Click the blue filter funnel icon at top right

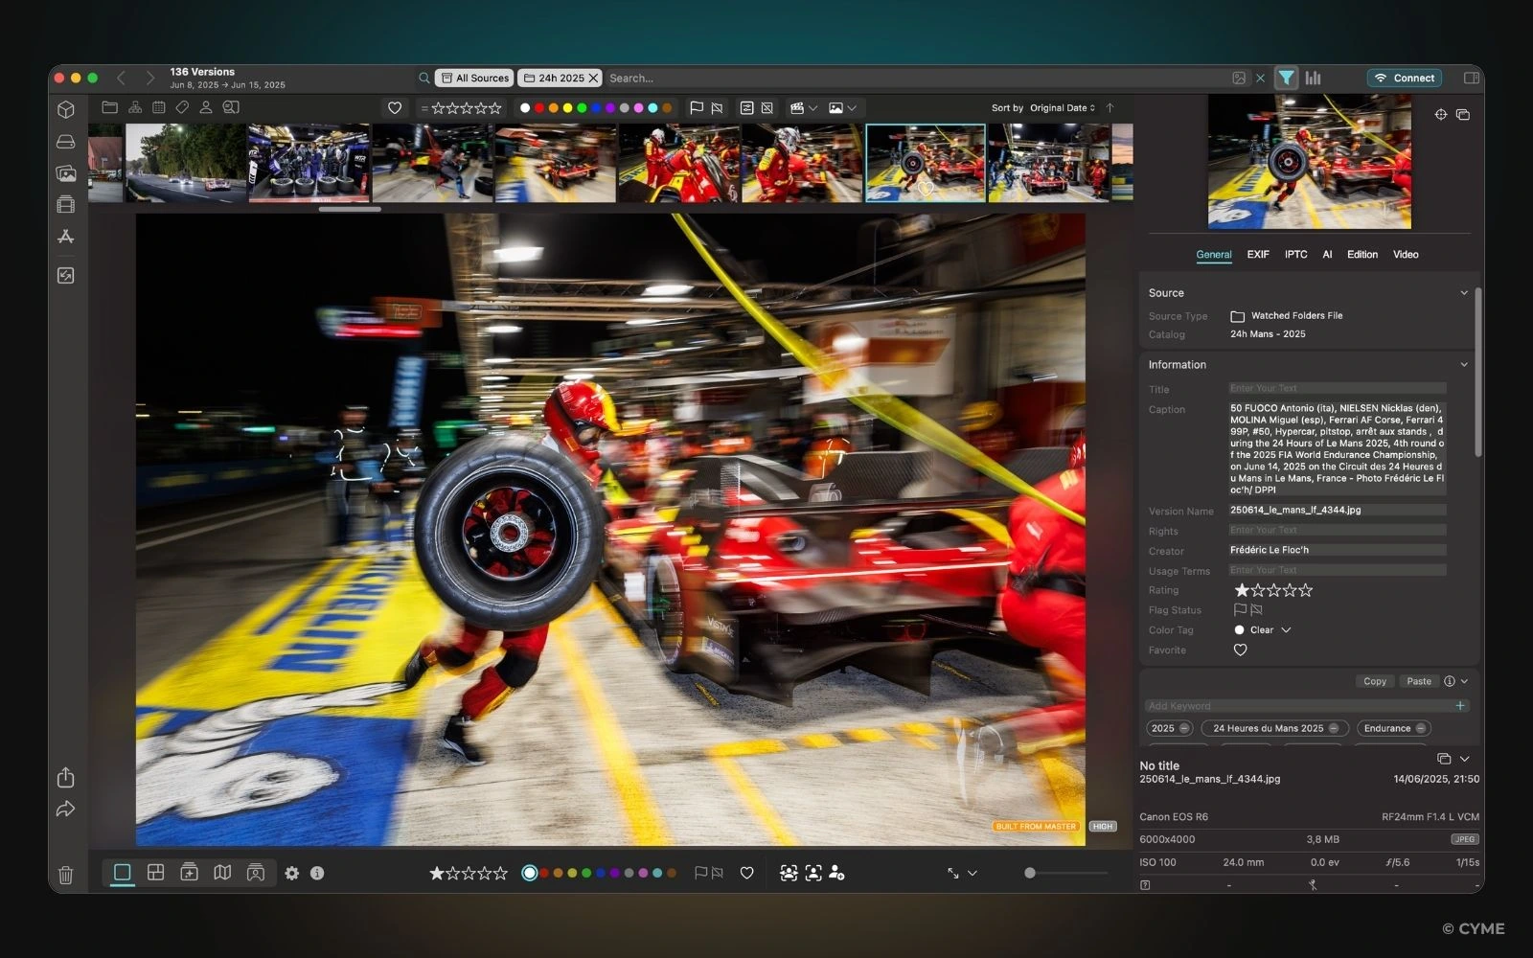pyautogui.click(x=1285, y=78)
